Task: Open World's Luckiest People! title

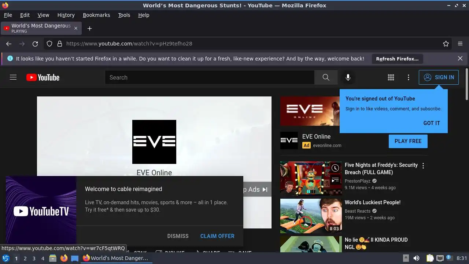Action: click(x=373, y=202)
